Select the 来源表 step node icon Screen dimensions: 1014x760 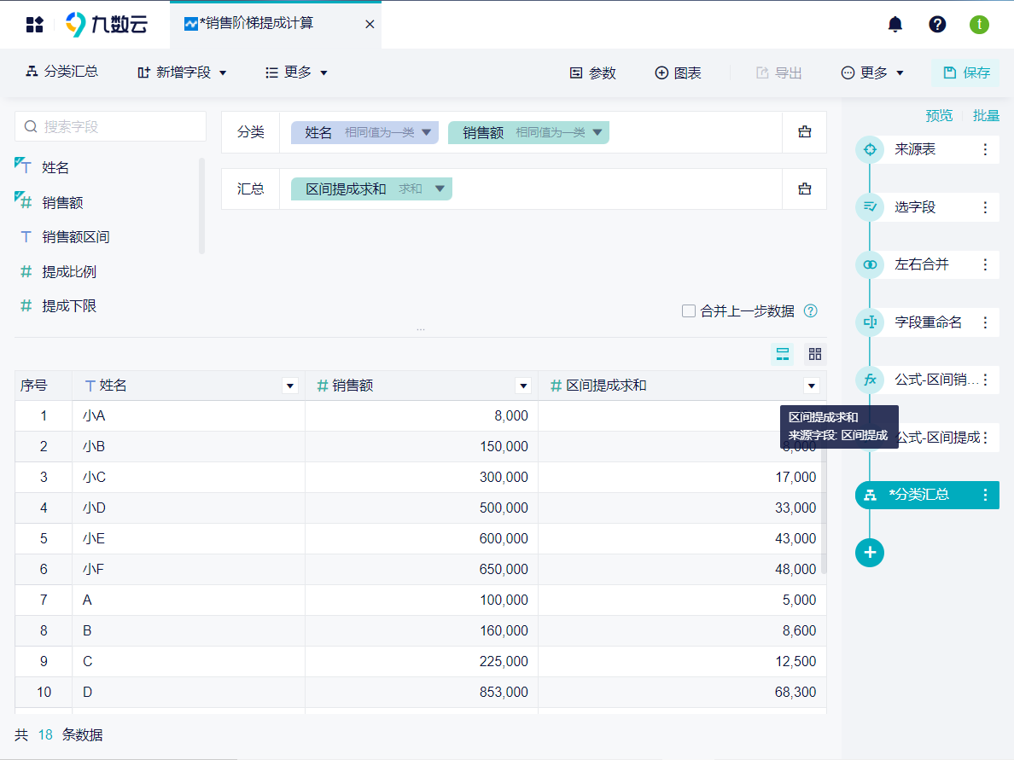870,149
